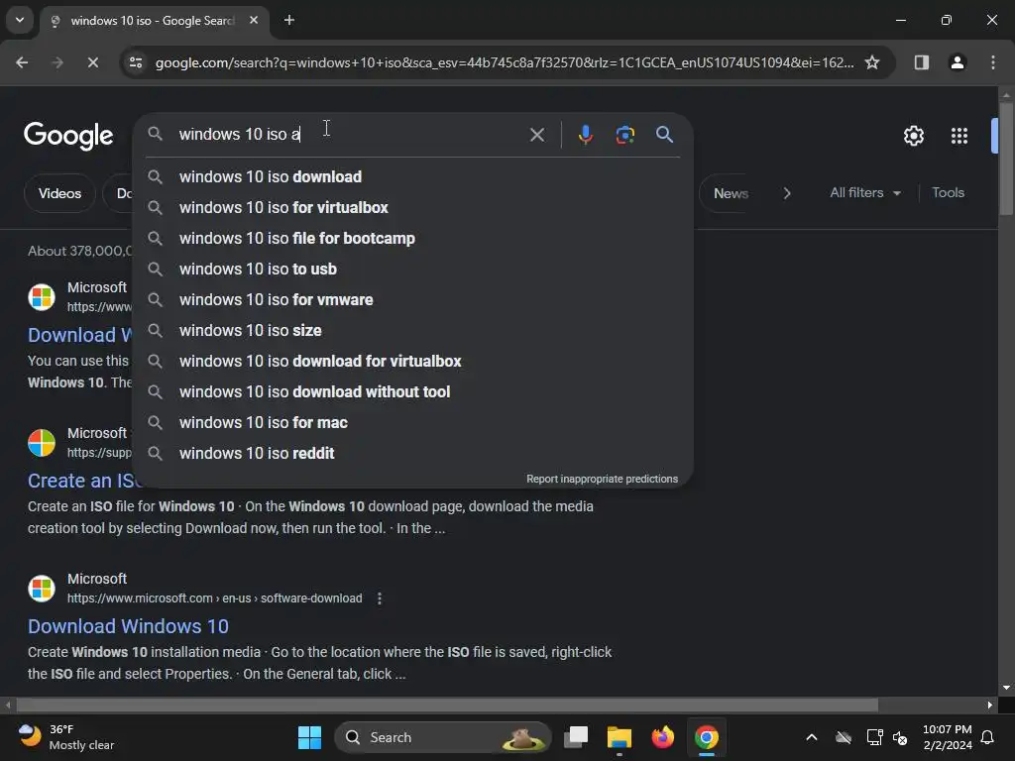
Task: Click inside the Google search text field
Action: (x=350, y=135)
